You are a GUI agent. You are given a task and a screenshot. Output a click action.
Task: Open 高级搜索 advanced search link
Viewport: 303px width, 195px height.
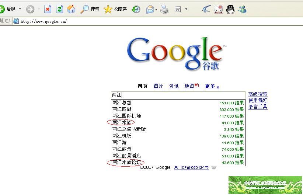tap(258, 94)
